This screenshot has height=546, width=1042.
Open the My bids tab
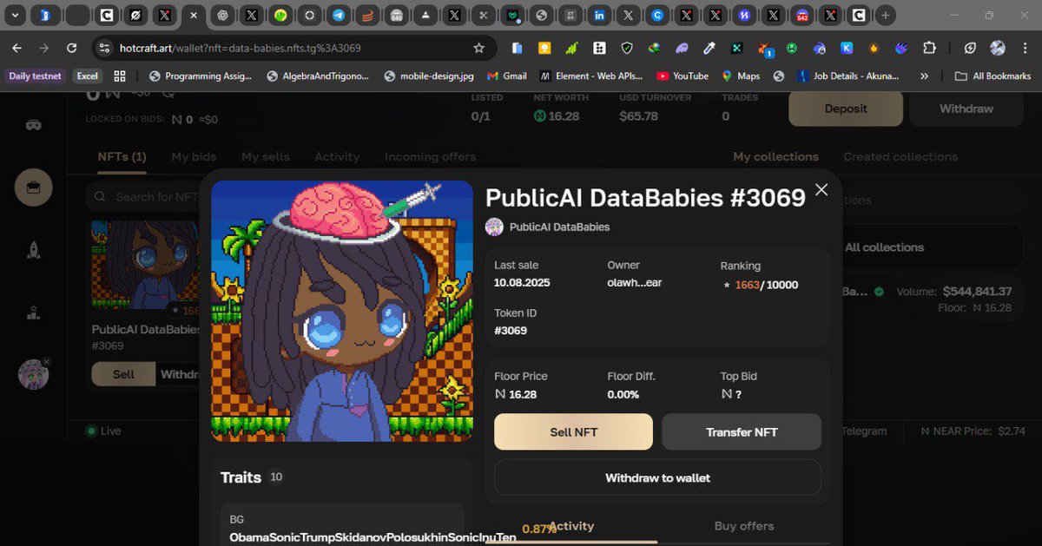194,157
